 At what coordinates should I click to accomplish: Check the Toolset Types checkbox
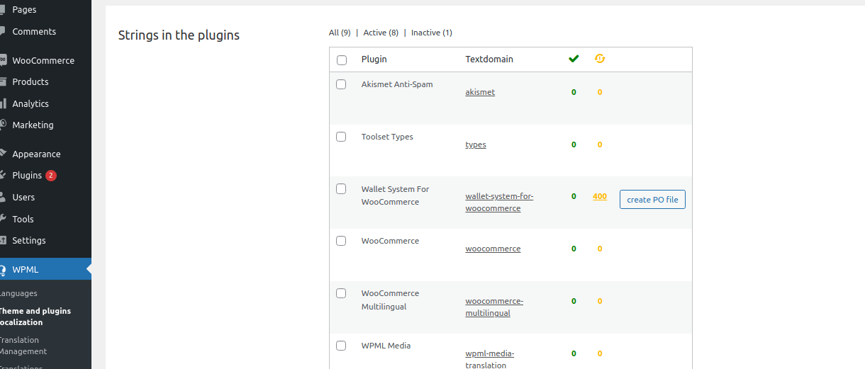click(x=341, y=137)
